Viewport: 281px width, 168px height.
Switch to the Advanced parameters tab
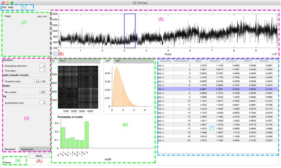click(x=27, y=149)
